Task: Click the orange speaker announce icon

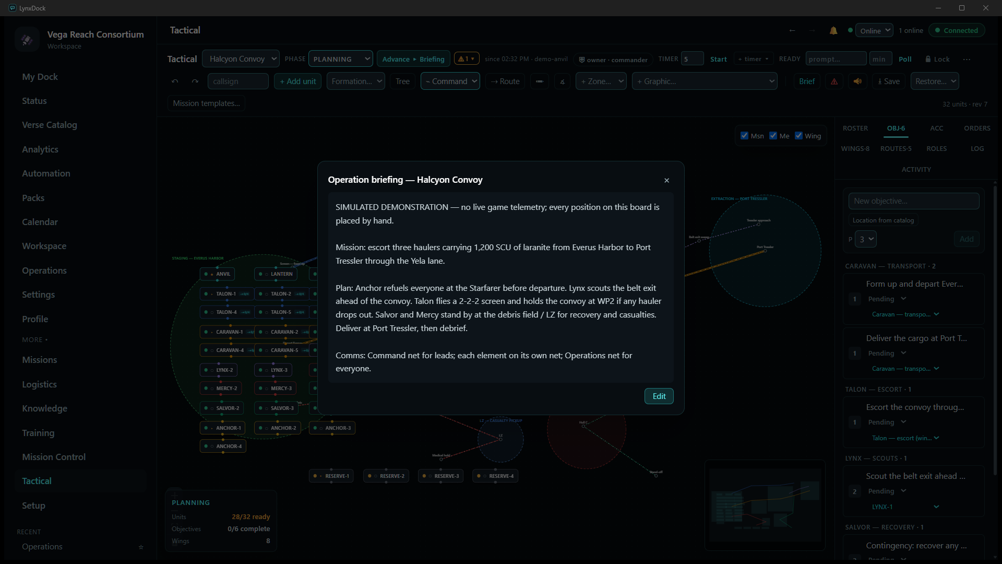Action: [857, 81]
